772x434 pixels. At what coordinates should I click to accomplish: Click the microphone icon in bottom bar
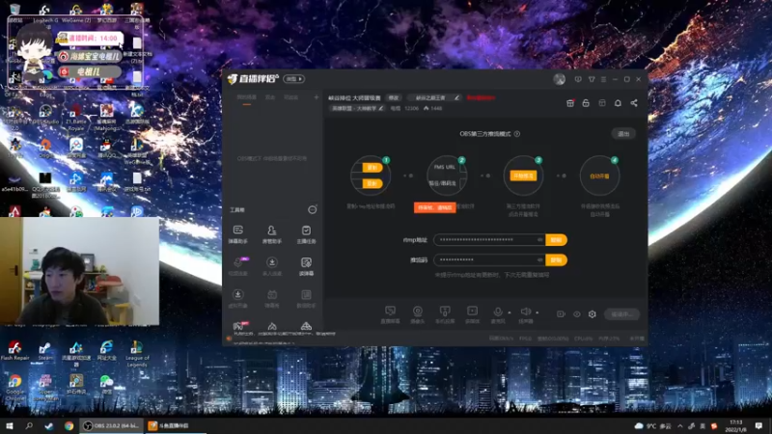(x=498, y=312)
